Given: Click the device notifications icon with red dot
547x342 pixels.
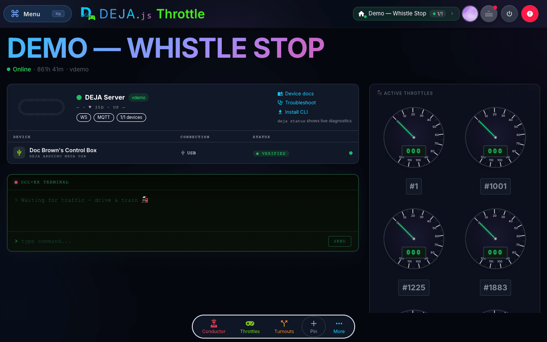Looking at the screenshot, I should coord(489,14).
